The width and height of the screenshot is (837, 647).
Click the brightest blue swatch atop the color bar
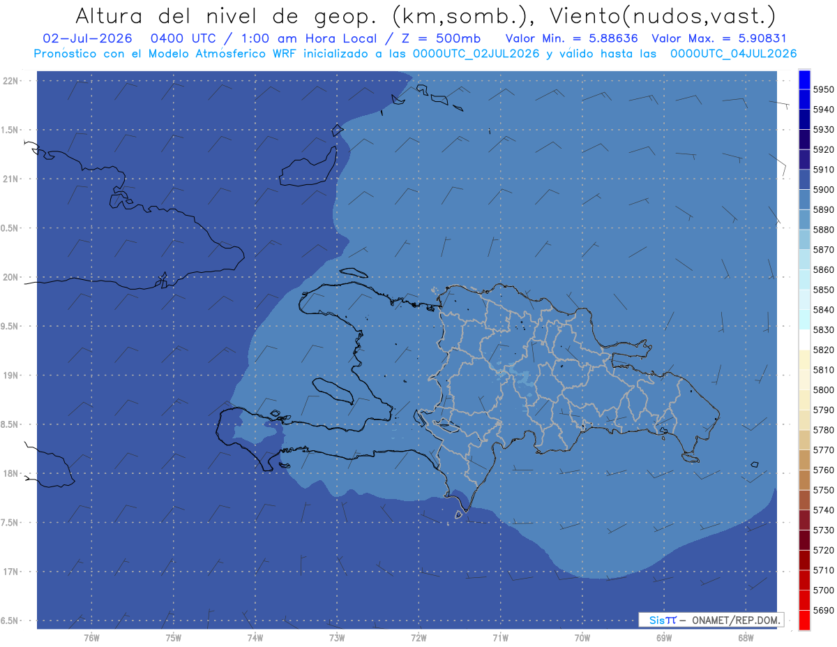point(804,79)
